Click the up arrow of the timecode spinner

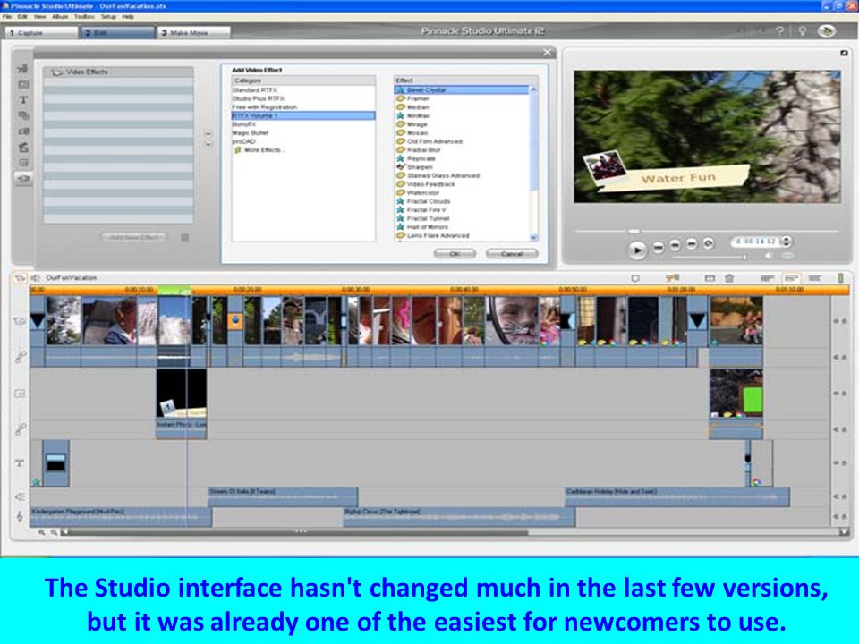click(787, 239)
